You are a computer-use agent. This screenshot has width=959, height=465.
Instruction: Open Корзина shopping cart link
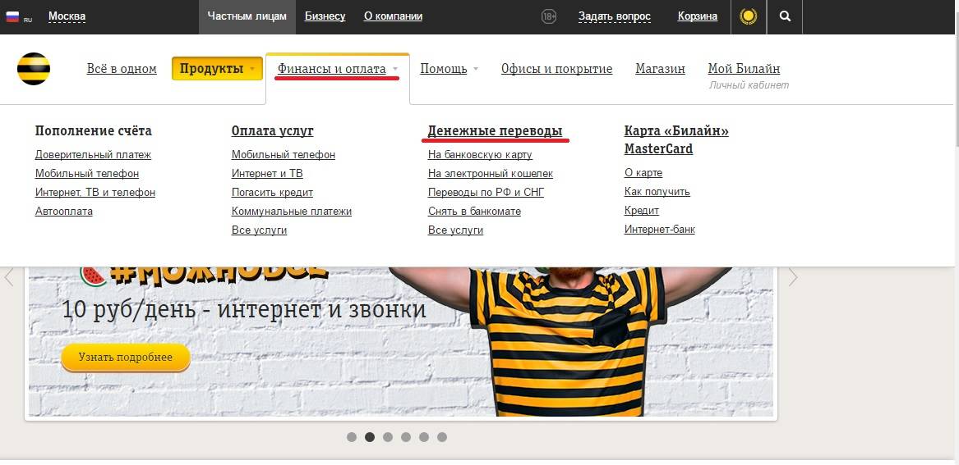click(697, 16)
